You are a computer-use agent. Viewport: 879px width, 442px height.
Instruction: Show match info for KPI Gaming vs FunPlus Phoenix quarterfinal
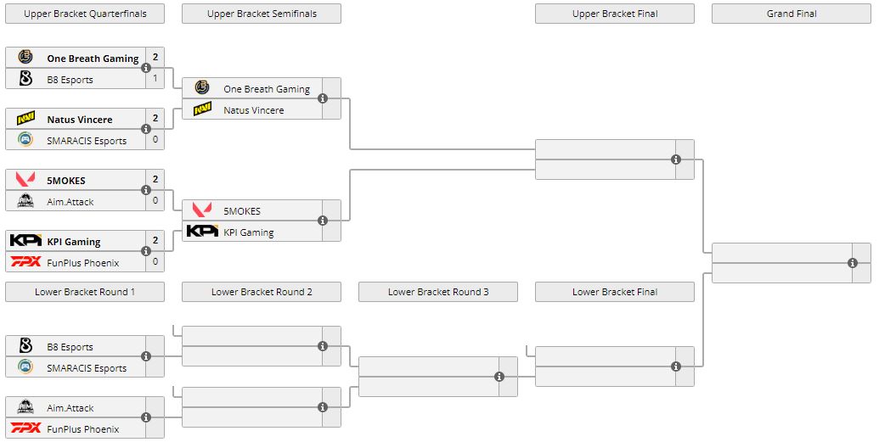coord(146,251)
